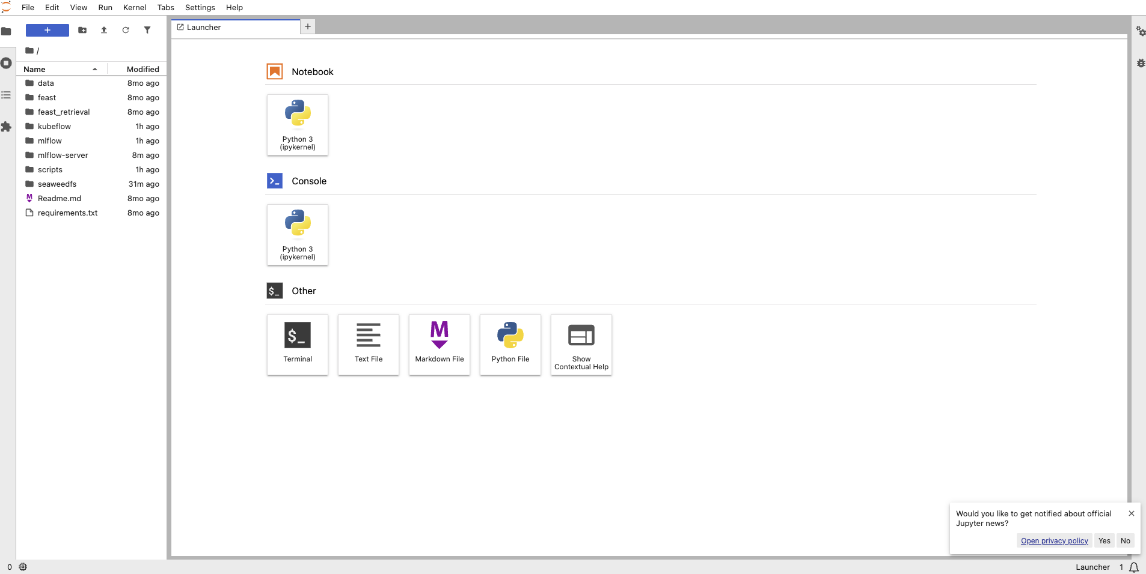Open the Property Inspector gears icon
Viewport: 1146px width, 574px height.
pyautogui.click(x=1140, y=31)
